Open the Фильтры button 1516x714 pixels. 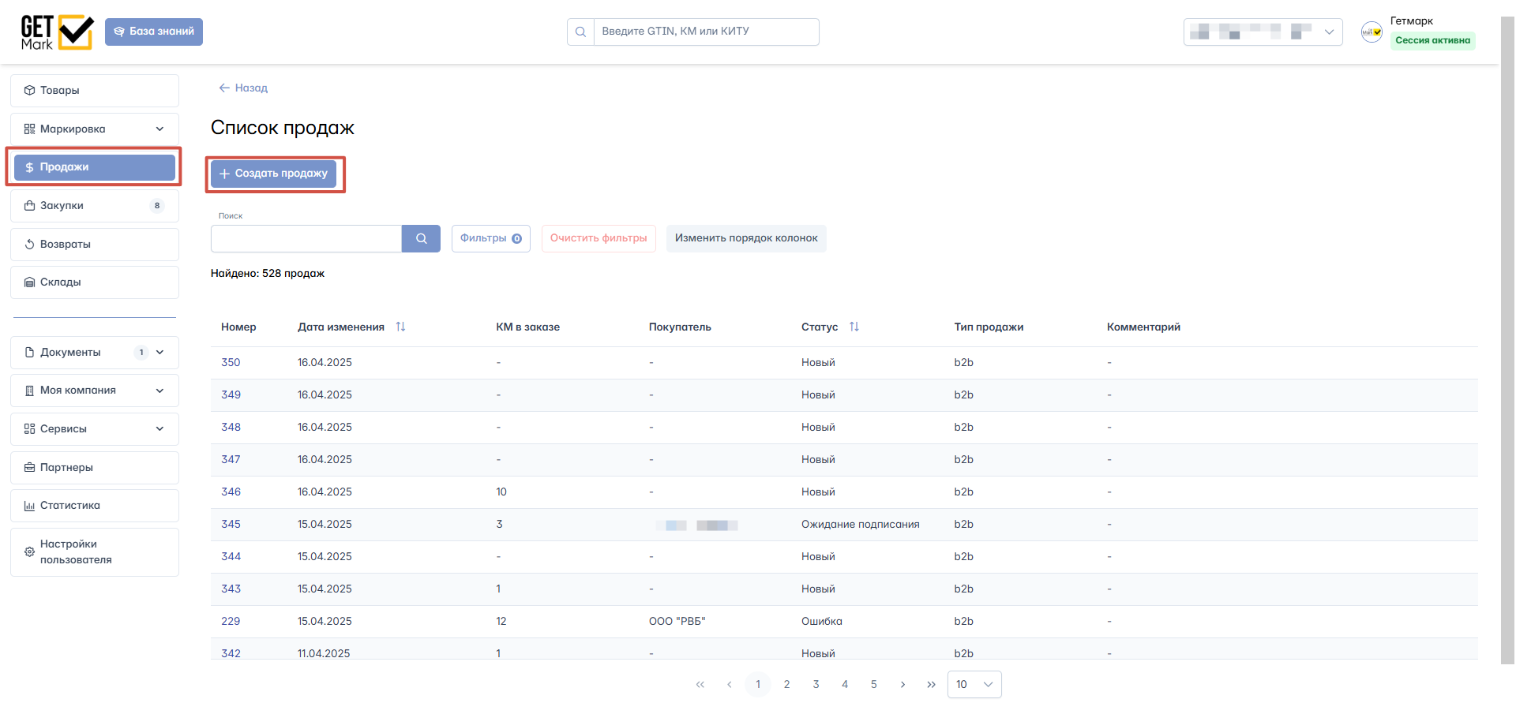(x=490, y=238)
